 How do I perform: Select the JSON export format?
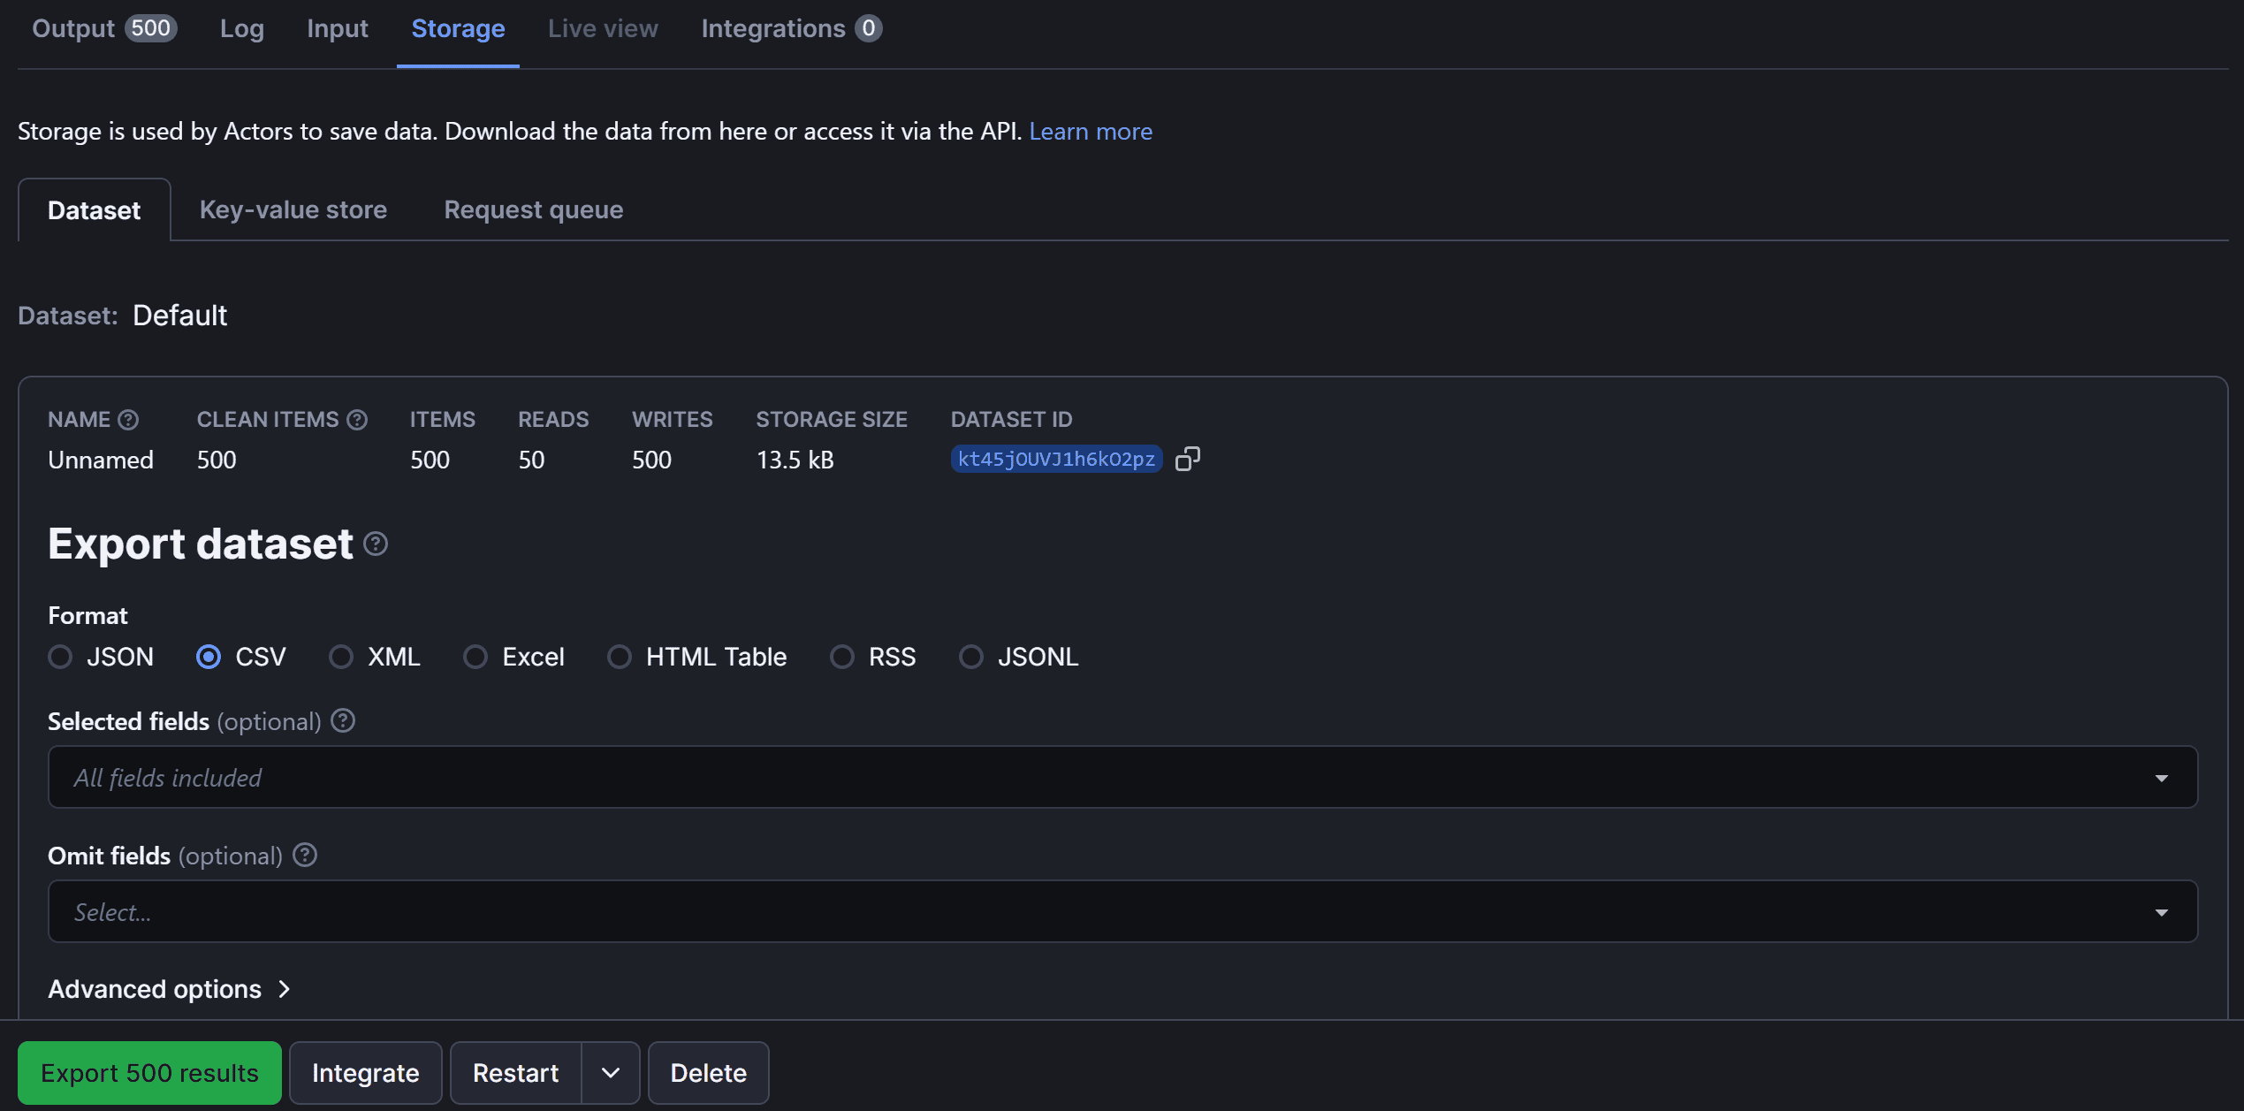coord(60,656)
